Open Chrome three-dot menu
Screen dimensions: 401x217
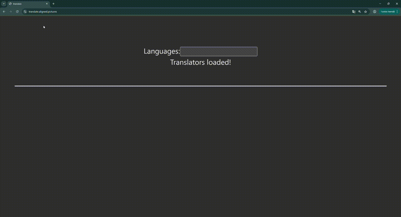pos(397,12)
